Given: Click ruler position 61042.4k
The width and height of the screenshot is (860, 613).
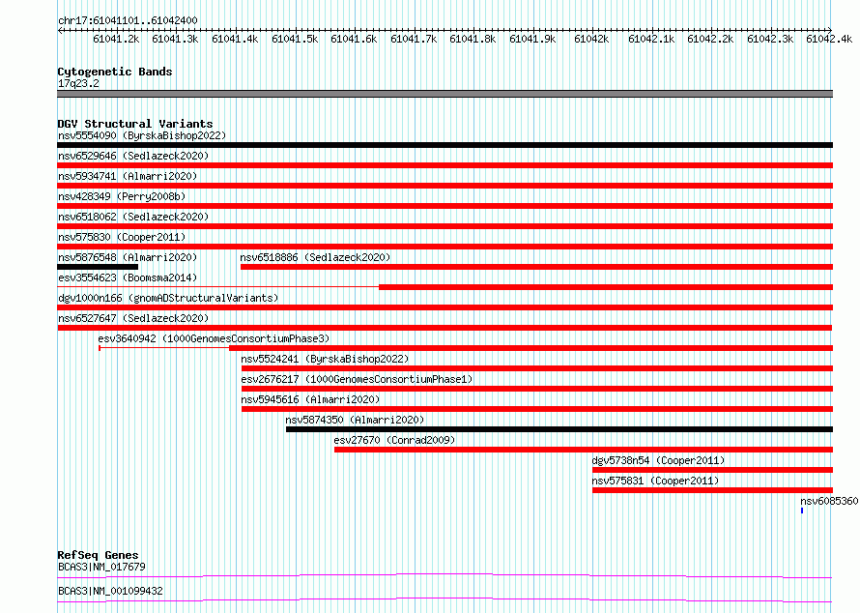Looking at the screenshot, I should click(829, 39).
